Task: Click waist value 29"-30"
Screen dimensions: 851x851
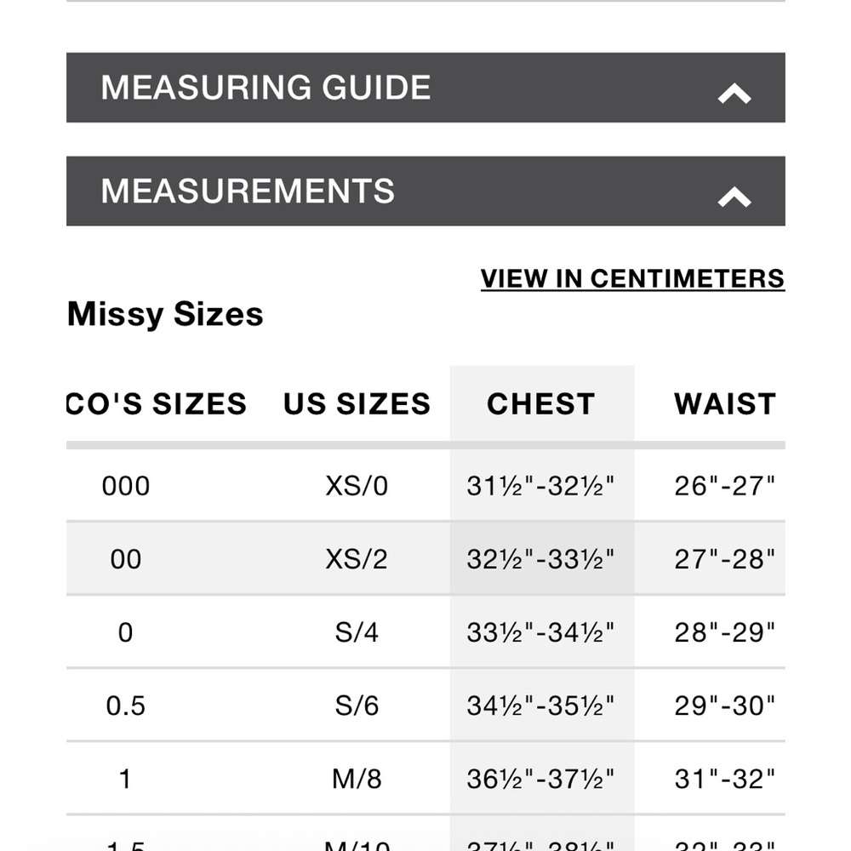Action: tap(724, 705)
